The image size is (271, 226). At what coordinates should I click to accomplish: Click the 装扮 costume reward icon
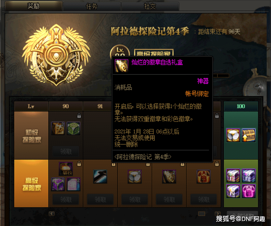tap(66, 169)
